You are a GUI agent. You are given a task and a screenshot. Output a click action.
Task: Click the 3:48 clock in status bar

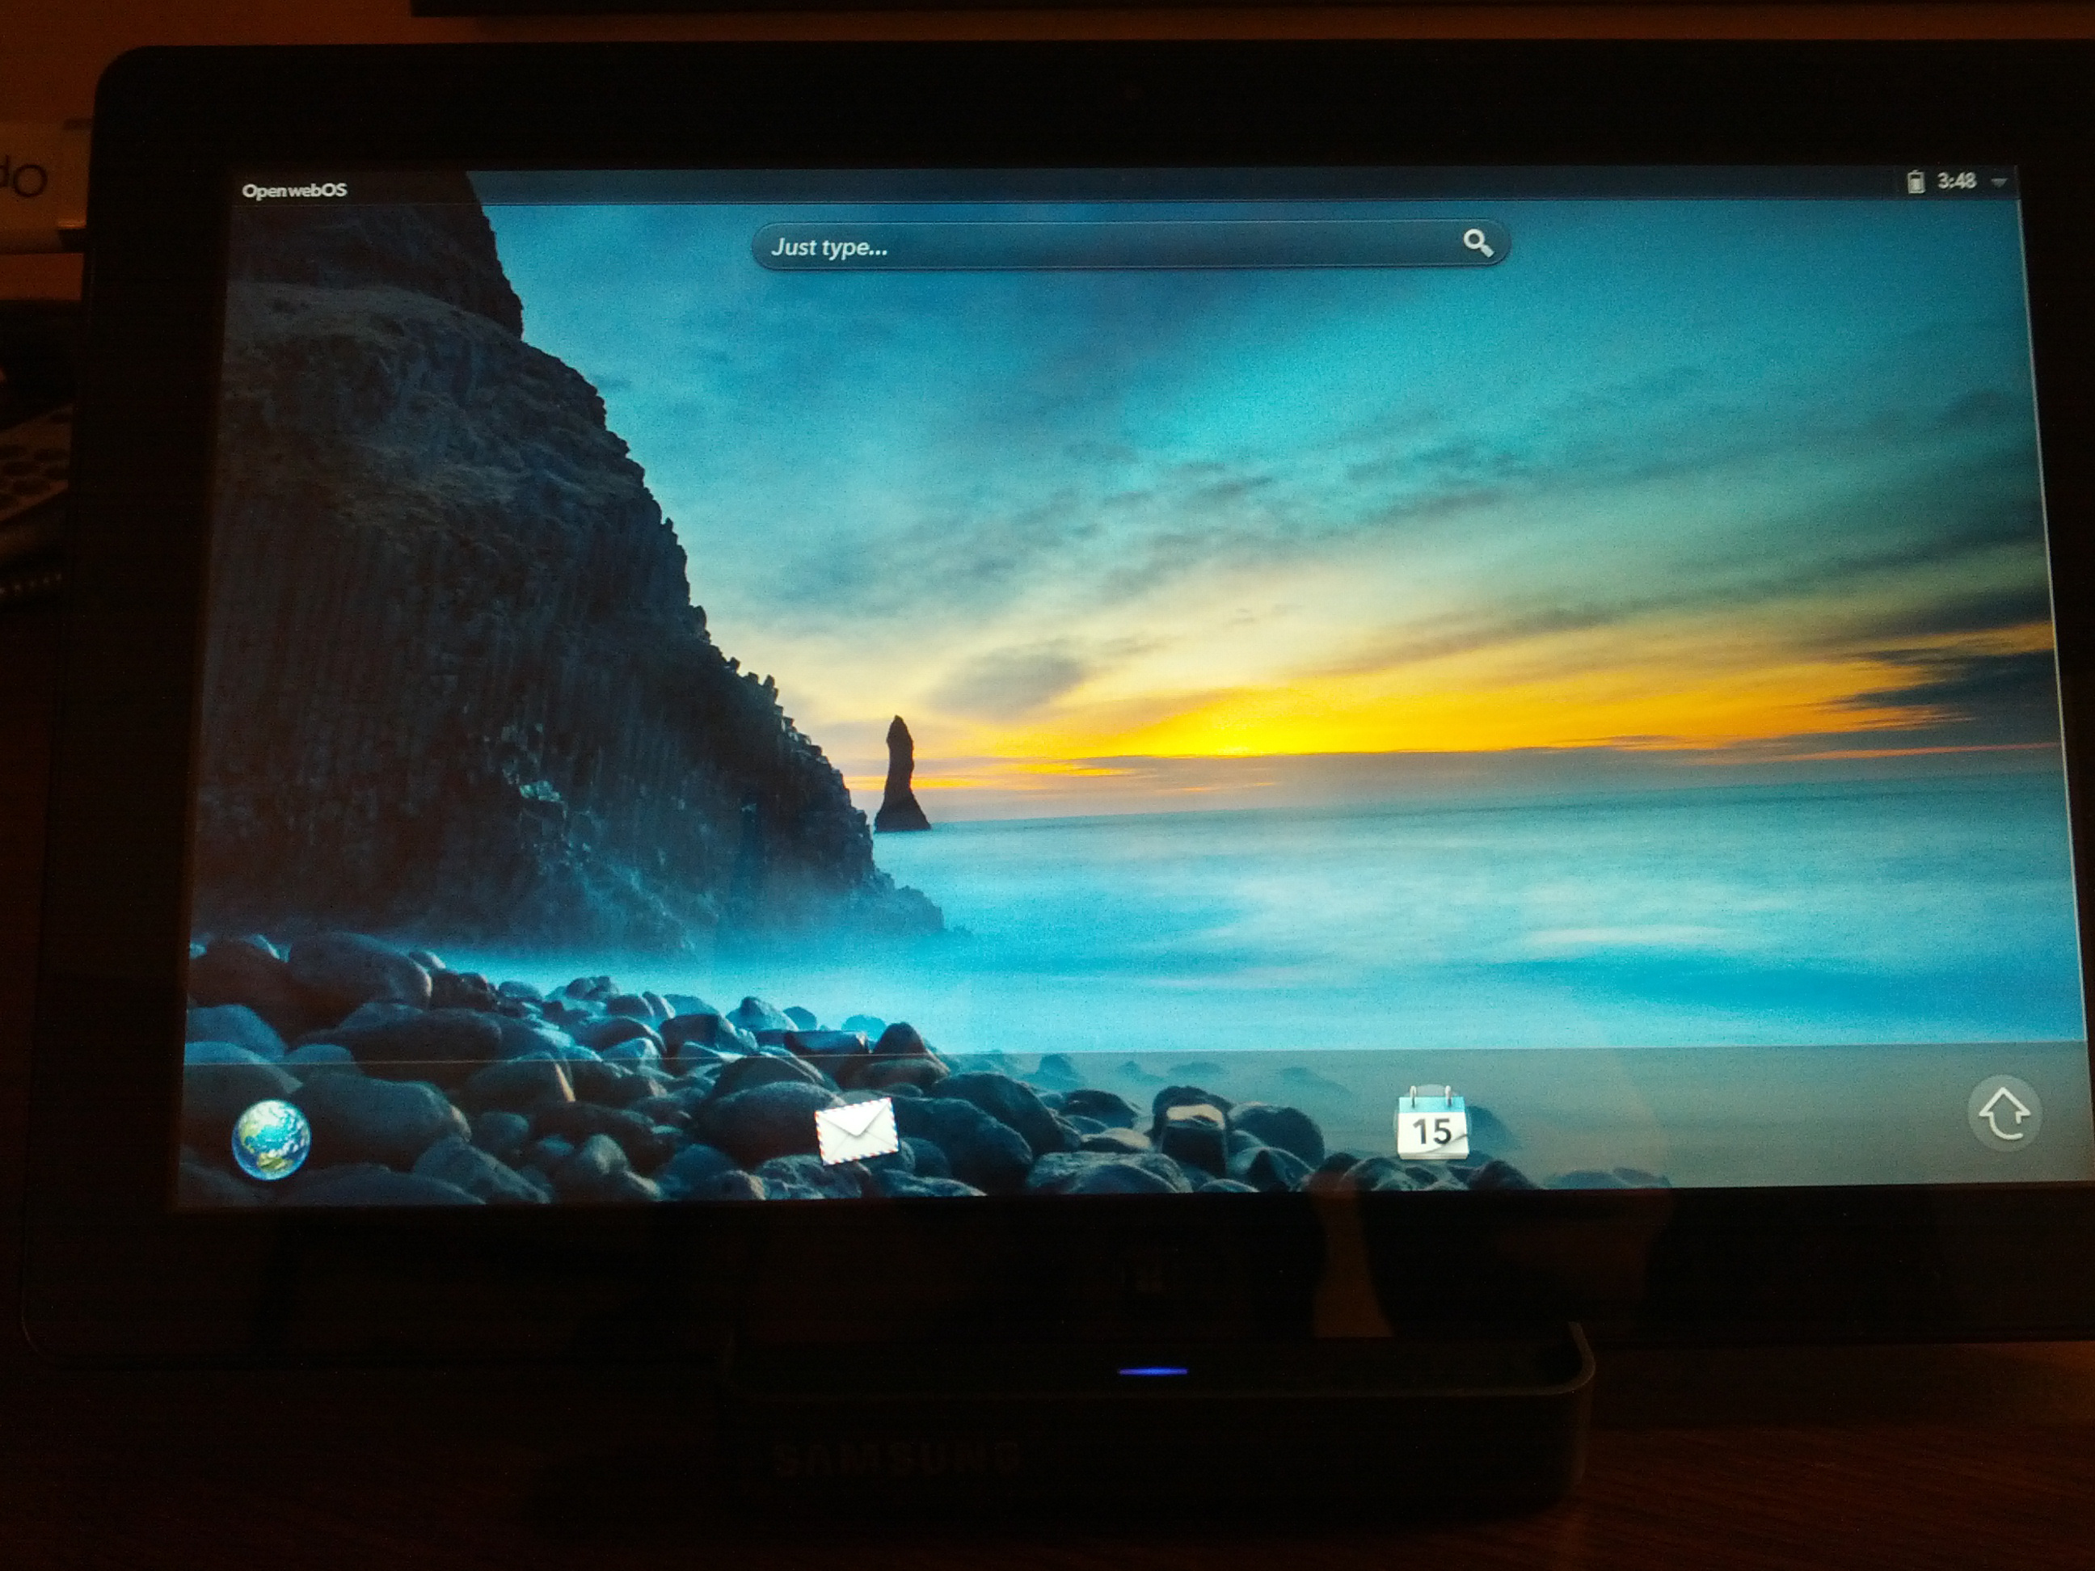click(1956, 181)
